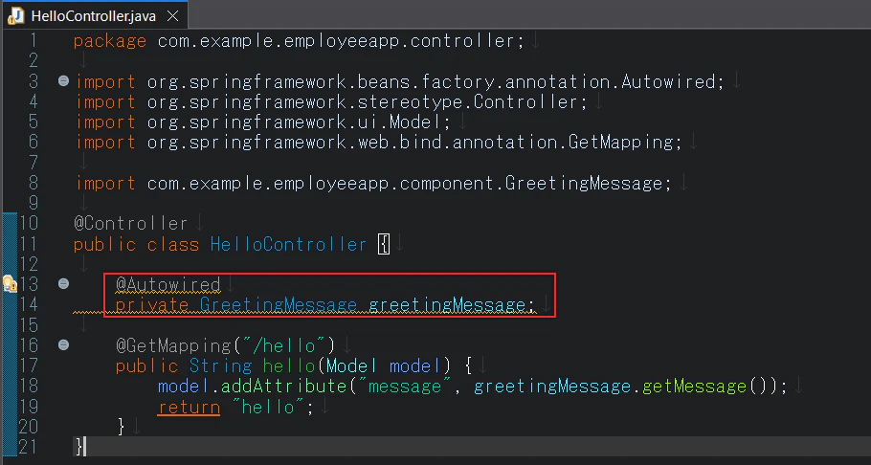
Task: Collapse the import block at line 3
Action: coord(63,81)
